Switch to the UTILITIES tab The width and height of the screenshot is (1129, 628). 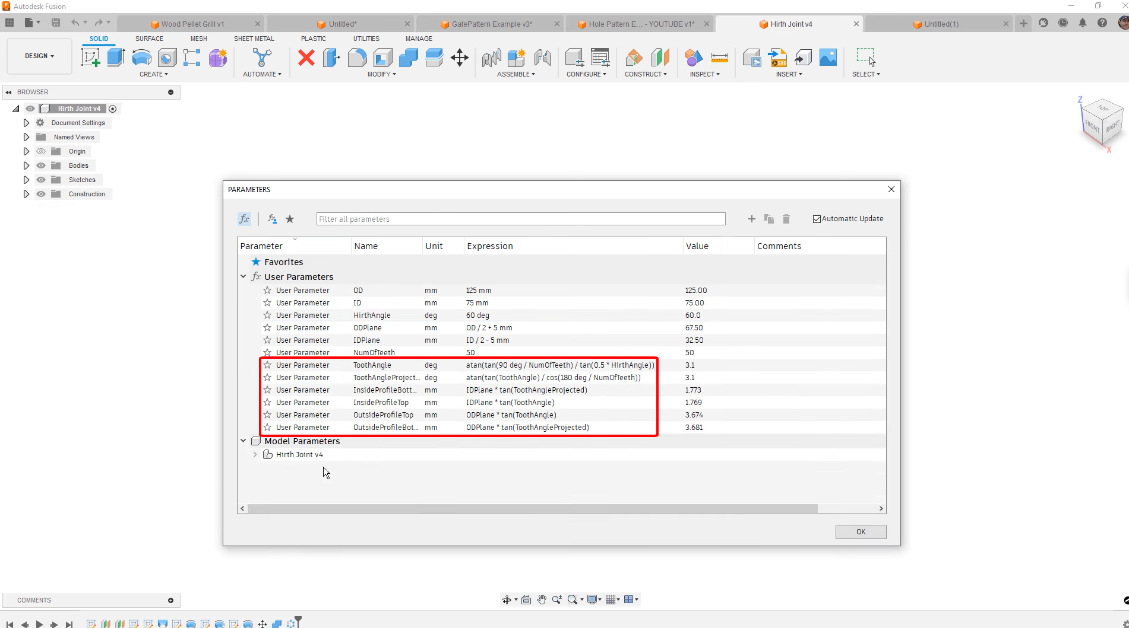click(366, 39)
